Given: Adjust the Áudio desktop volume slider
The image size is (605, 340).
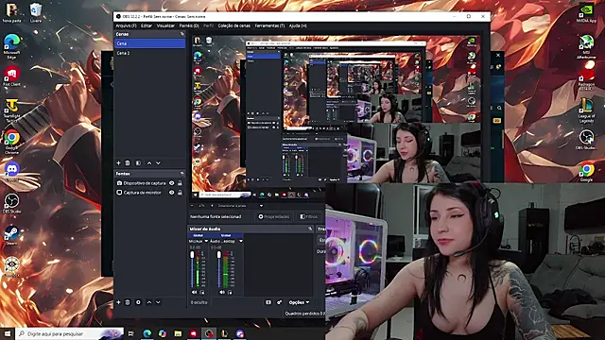Looking at the screenshot, I should coord(219,269).
